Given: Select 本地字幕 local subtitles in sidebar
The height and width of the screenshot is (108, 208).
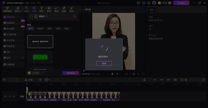Looking at the screenshot, I should (x=13, y=40).
